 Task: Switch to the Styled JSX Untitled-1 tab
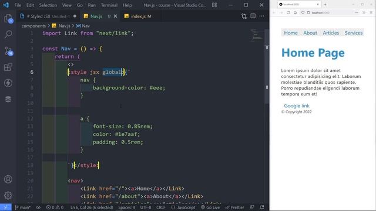click(48, 16)
